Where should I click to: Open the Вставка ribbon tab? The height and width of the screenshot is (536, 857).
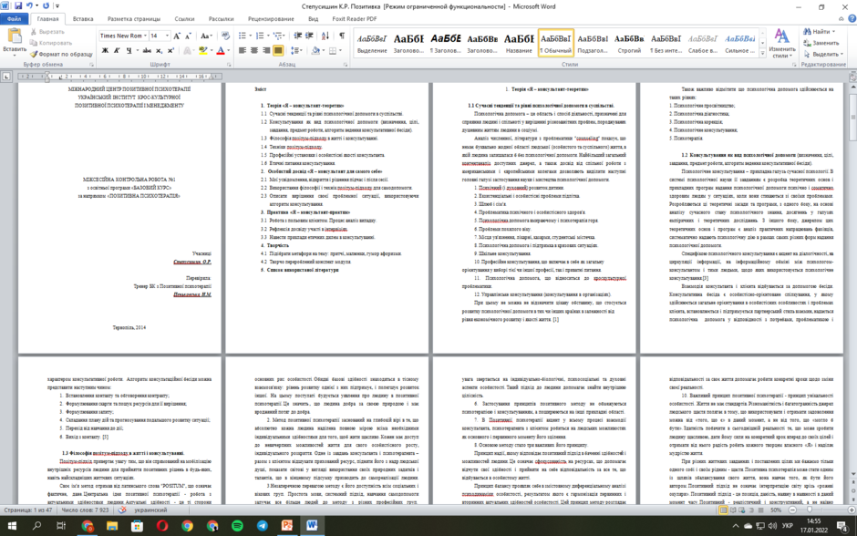pyautogui.click(x=83, y=18)
